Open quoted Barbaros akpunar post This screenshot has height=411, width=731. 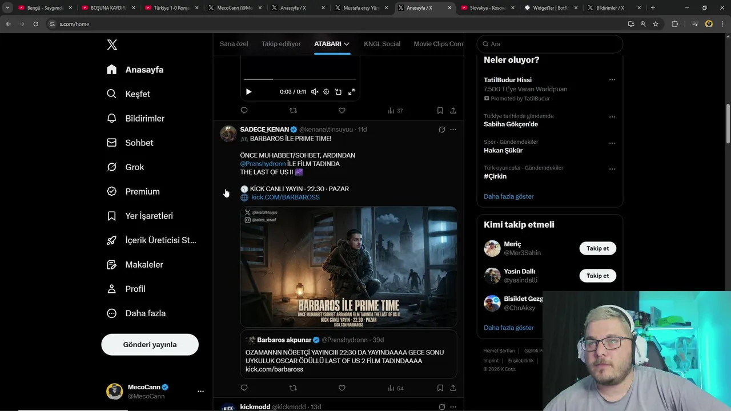348,354
